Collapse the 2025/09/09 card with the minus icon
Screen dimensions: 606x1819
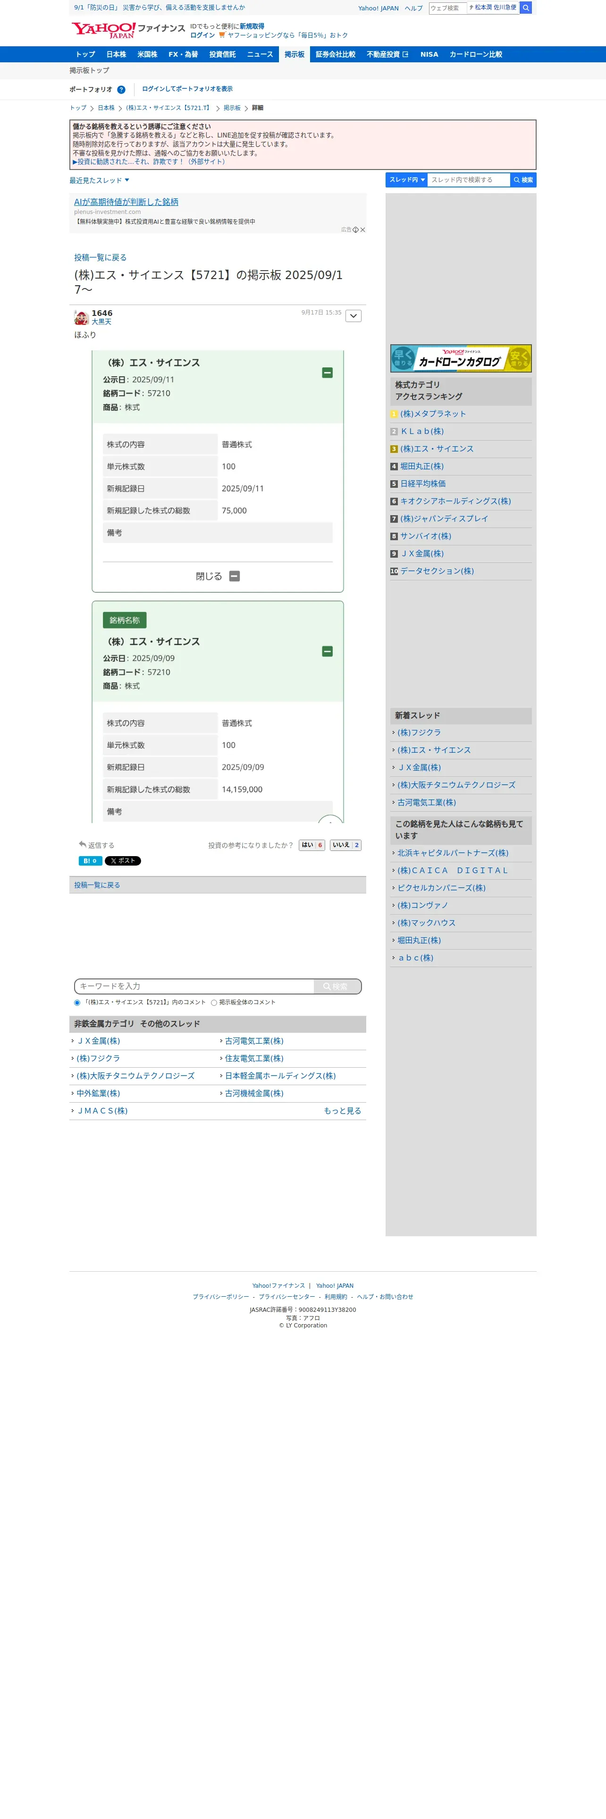[328, 651]
